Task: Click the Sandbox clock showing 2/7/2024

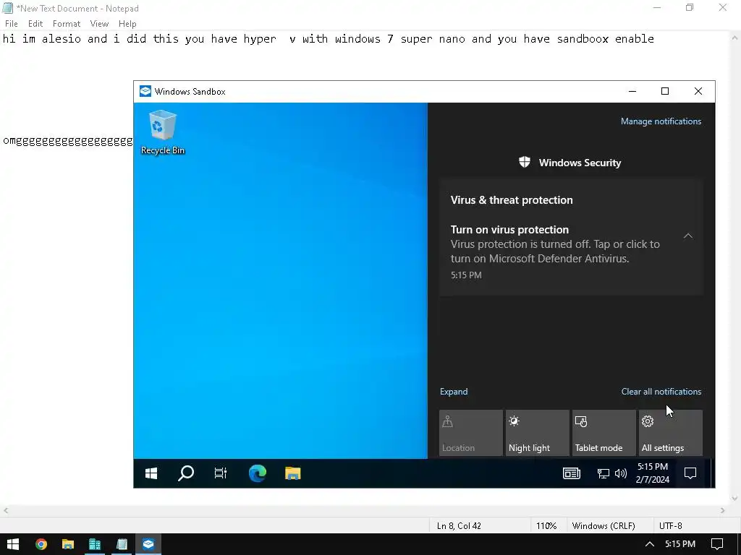Action: [653, 473]
